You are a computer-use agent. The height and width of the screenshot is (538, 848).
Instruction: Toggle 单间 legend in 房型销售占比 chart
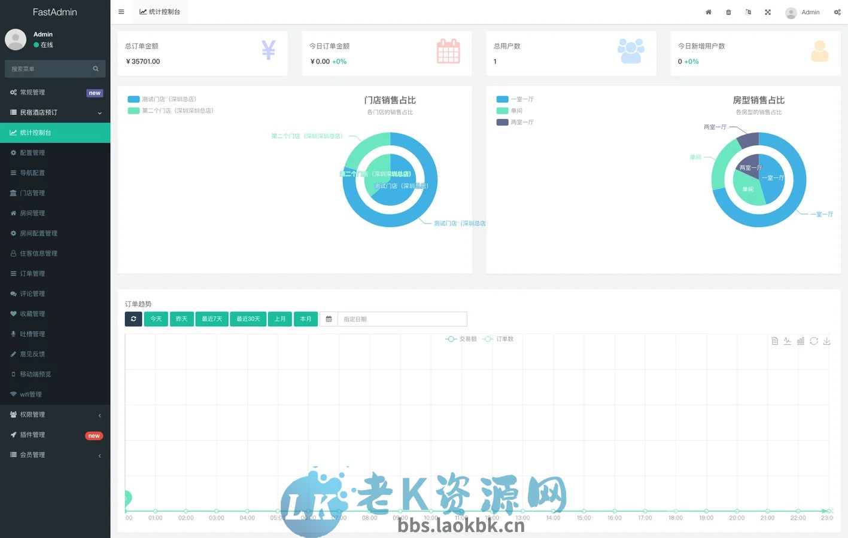tap(515, 111)
